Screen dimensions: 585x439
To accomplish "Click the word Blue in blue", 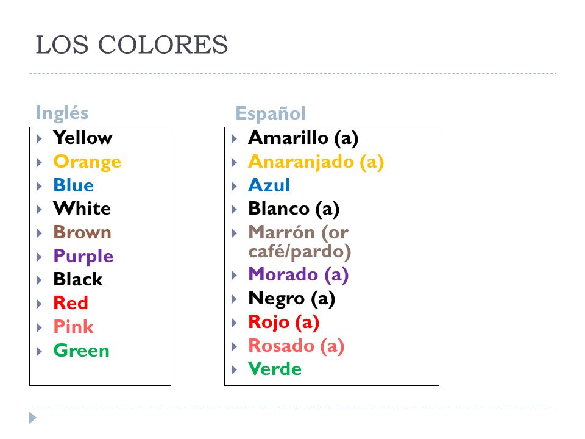I will 74,185.
